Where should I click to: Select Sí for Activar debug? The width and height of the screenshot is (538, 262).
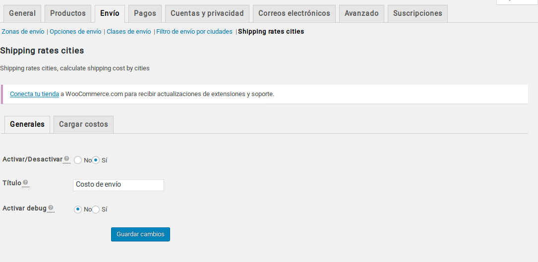(x=96, y=209)
